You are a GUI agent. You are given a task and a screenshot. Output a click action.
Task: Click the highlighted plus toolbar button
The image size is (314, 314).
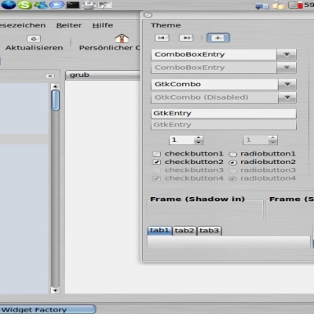[x=218, y=38]
